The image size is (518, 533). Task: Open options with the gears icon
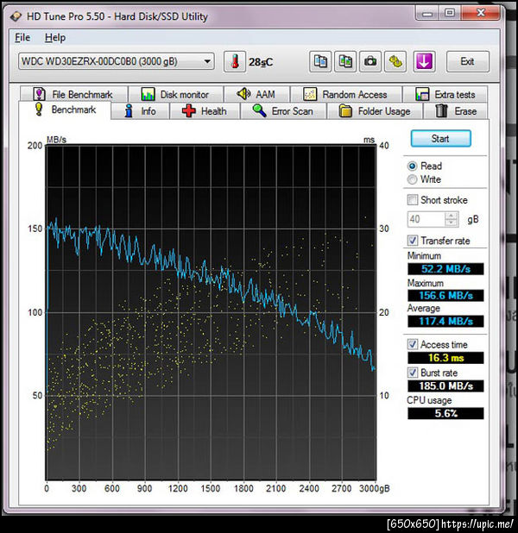click(395, 61)
